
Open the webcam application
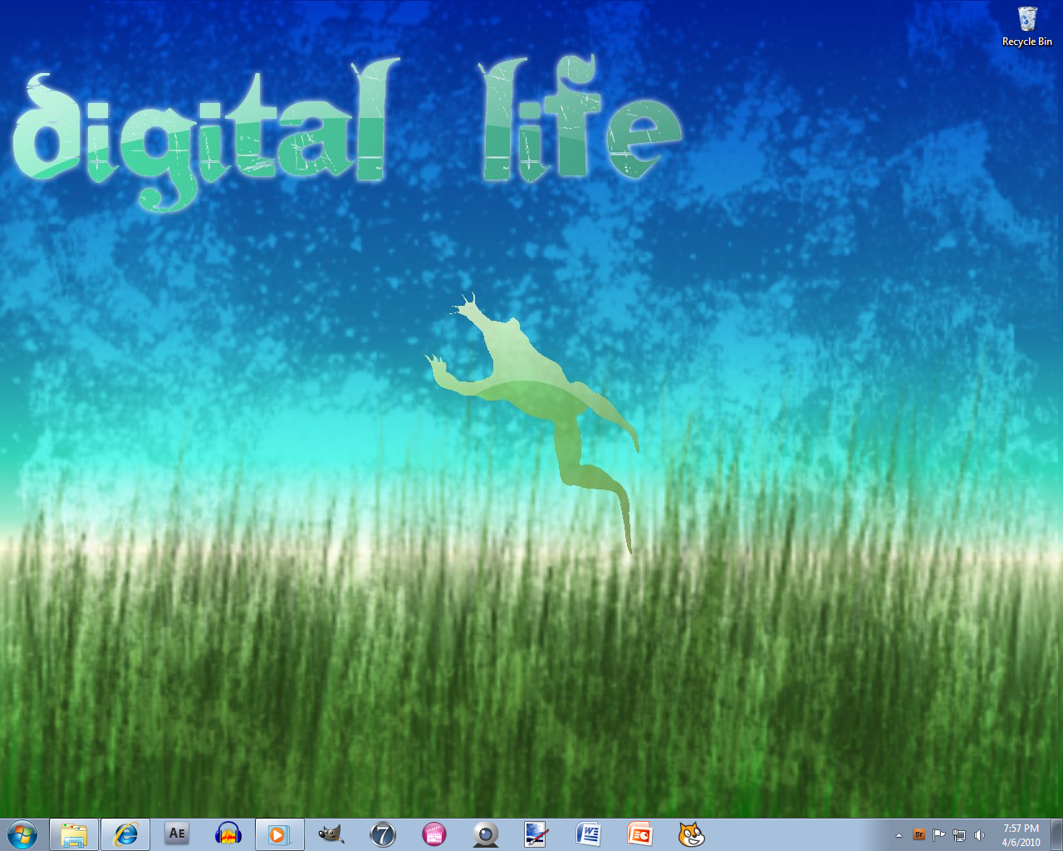484,834
